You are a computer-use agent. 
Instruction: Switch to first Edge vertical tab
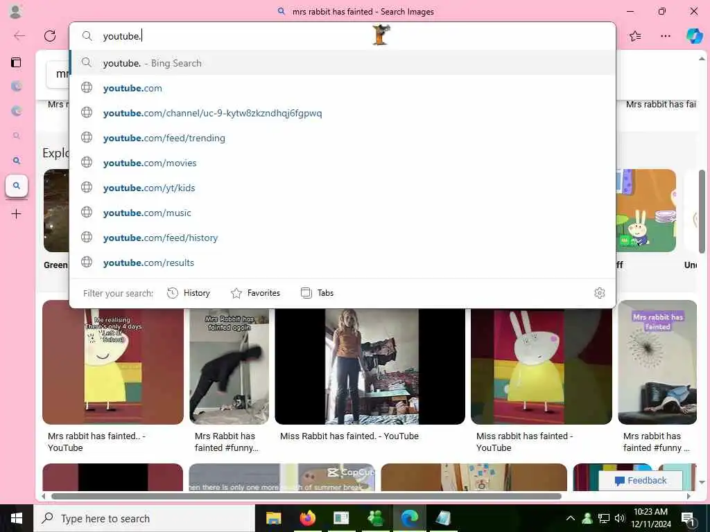point(17,86)
